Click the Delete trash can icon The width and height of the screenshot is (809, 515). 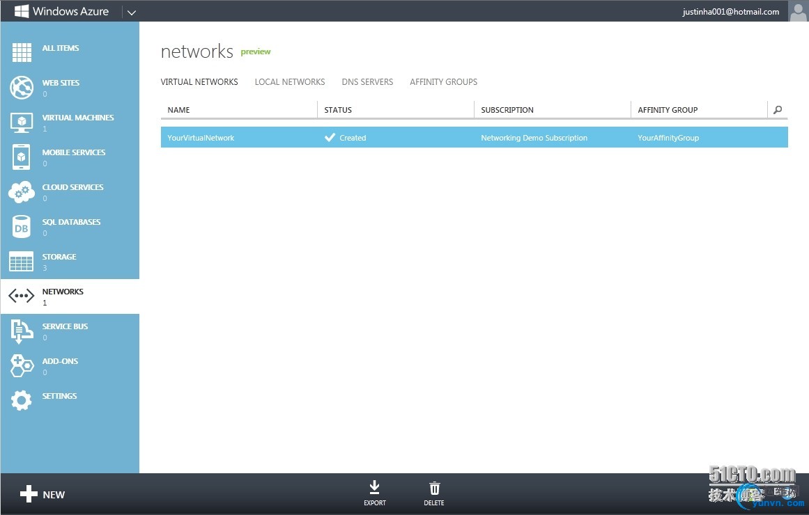pyautogui.click(x=434, y=488)
